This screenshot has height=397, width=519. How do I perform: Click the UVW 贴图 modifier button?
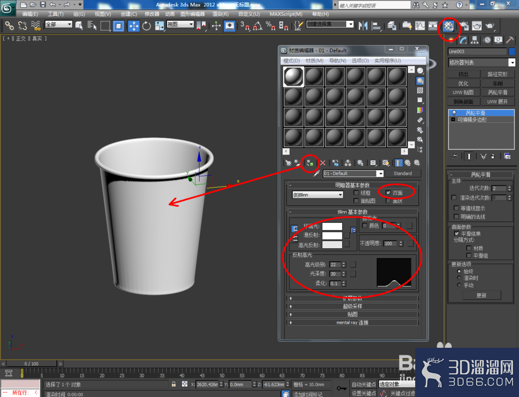(463, 92)
